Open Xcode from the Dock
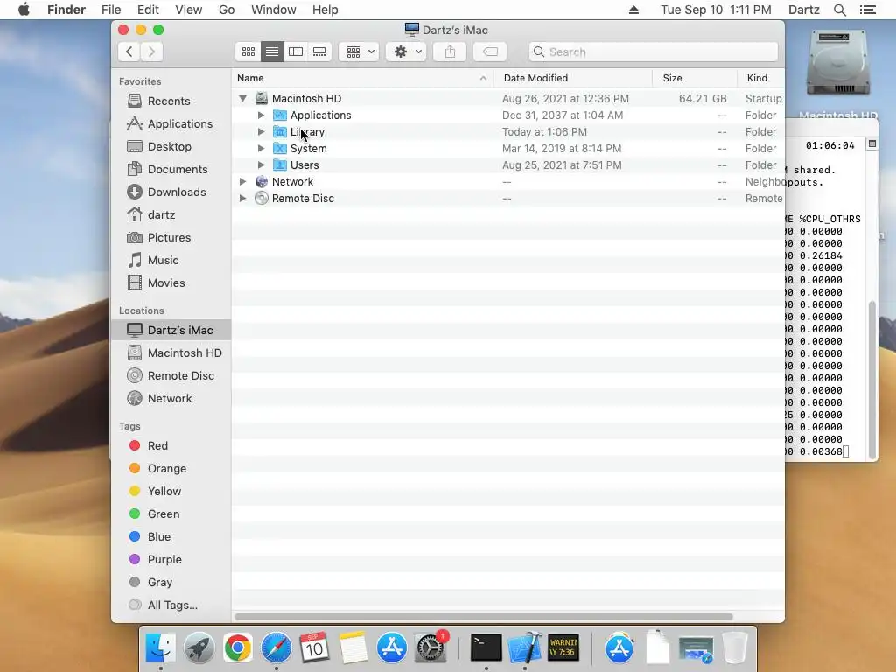896x672 pixels. click(x=525, y=648)
